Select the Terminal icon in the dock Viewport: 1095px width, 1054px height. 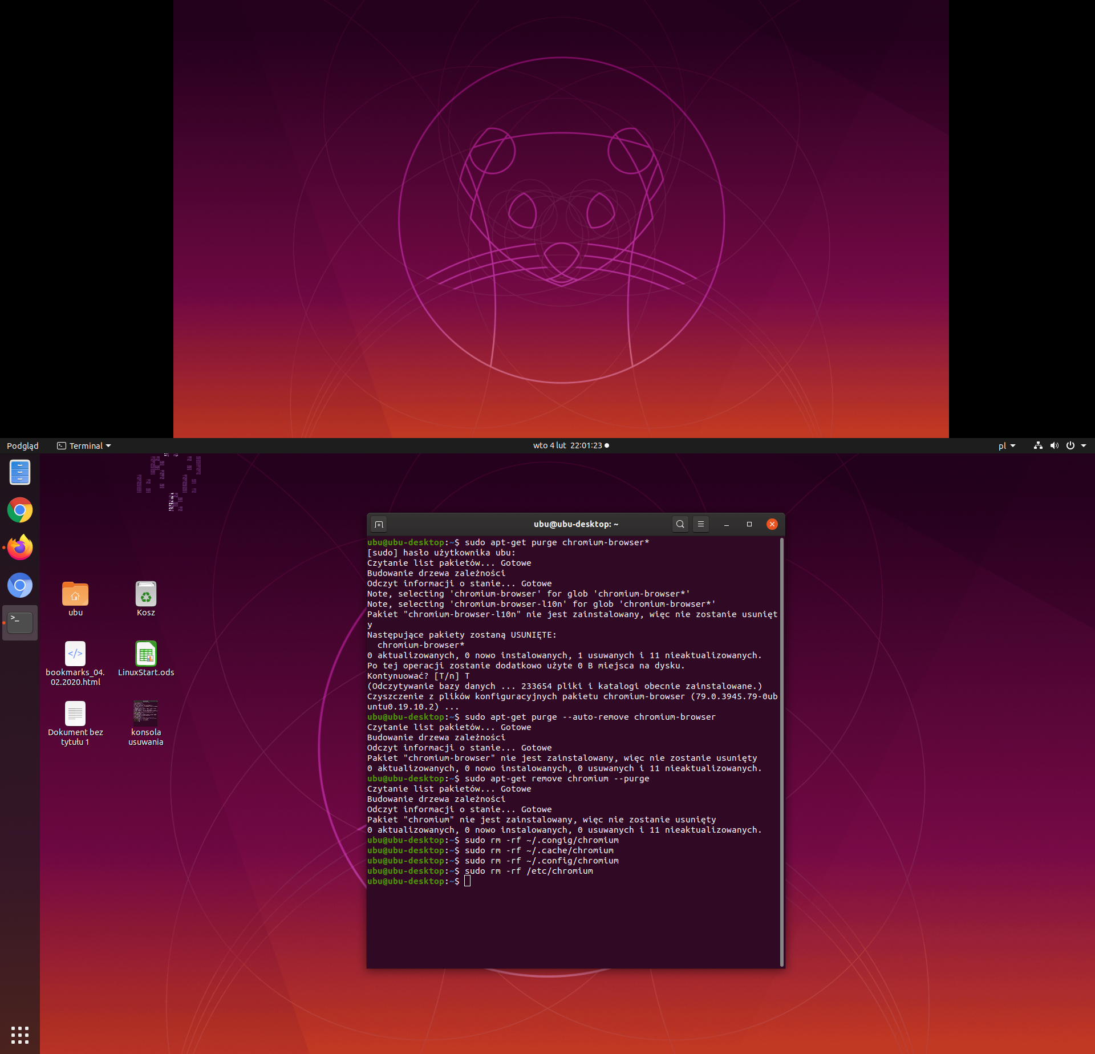pos(20,623)
